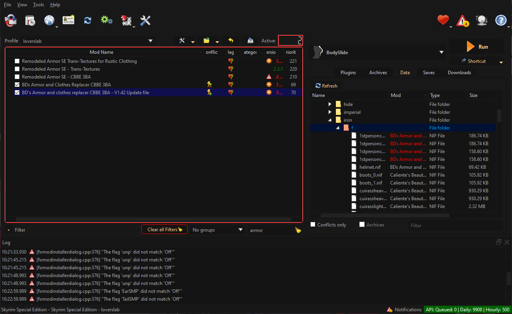Screen dimensions: 512x314
Task: Click version warning icon on Remodeled Armor SE - CBBE 3BA
Action: click(x=269, y=77)
